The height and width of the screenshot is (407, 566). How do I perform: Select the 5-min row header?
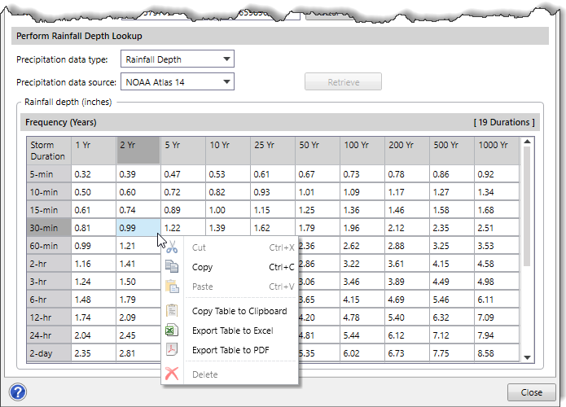(49, 174)
